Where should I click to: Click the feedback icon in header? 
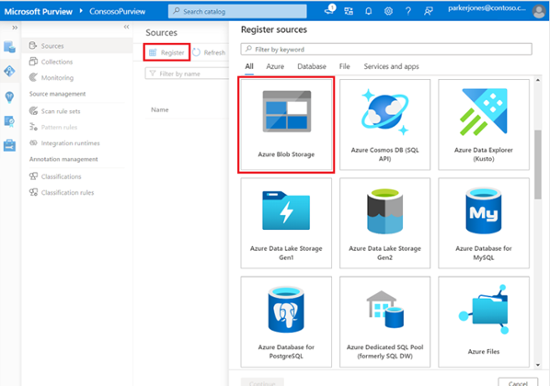(x=429, y=11)
